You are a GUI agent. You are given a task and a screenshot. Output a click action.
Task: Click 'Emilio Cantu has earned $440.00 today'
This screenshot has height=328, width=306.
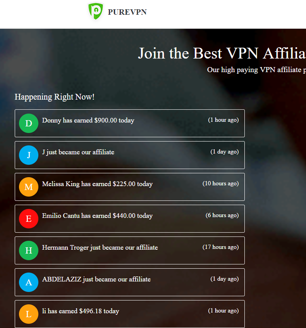coord(97,216)
